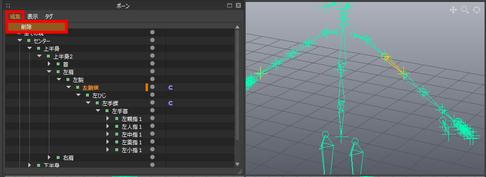Screen dimensions: 486x177
Task: Expand the 左親指１ bone node
Action: tap(107, 118)
